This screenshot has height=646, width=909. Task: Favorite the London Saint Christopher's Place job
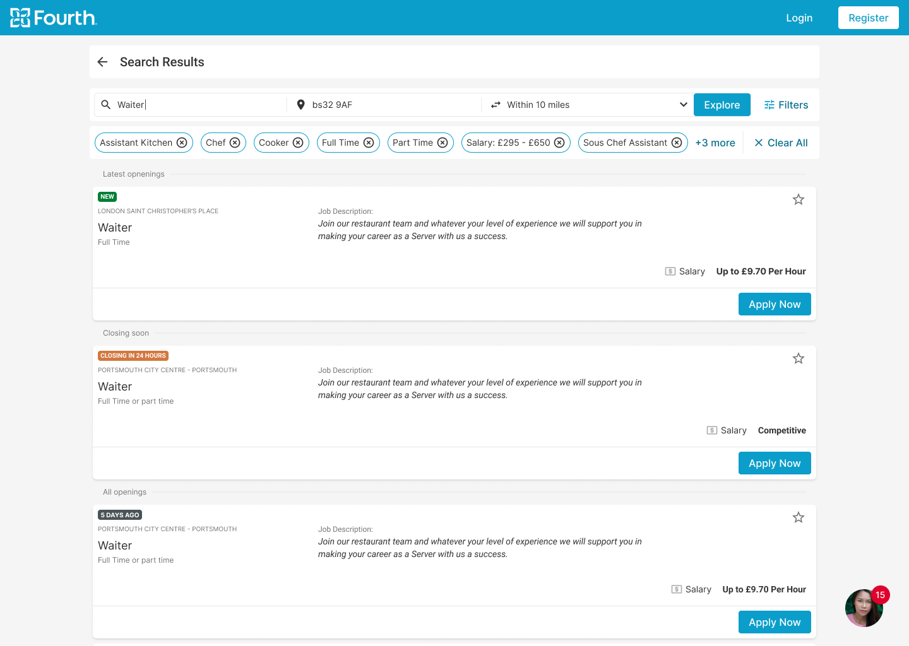tap(799, 199)
